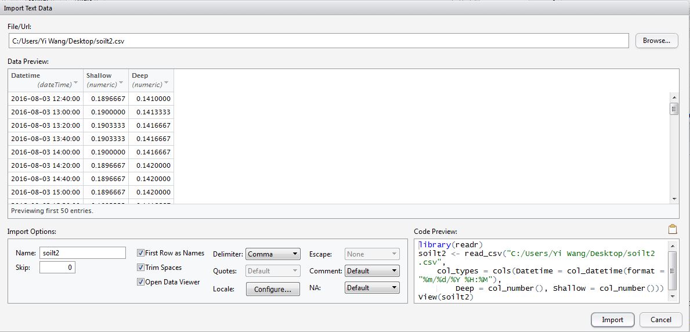Click cell 2016-08-03 14:00:00
The width and height of the screenshot is (690, 332).
[46, 152]
